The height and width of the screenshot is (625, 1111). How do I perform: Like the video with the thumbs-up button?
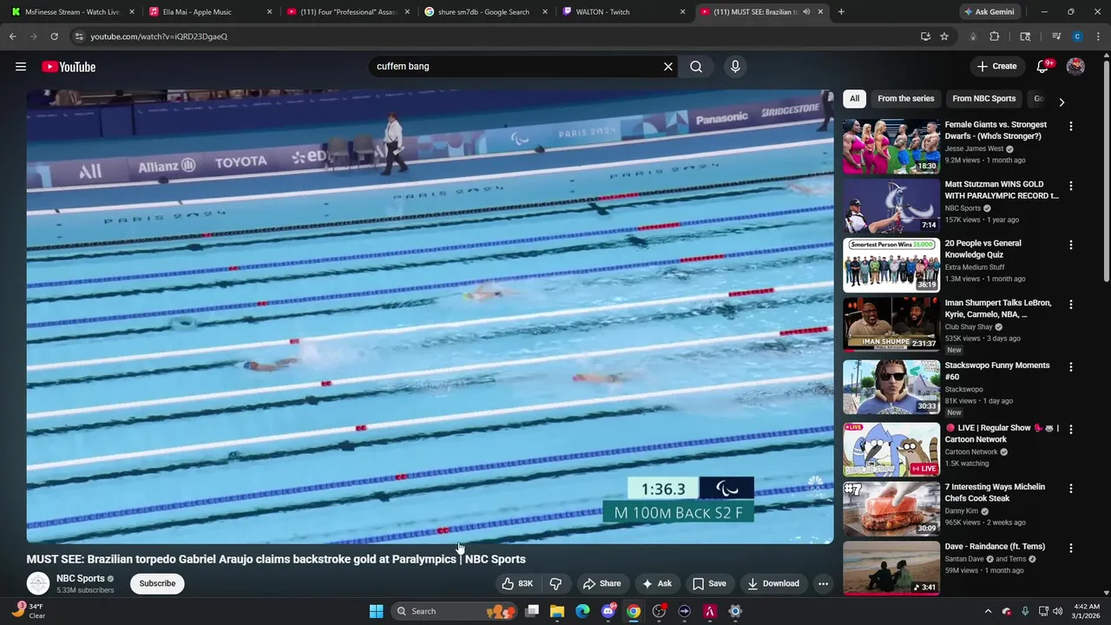pos(517,583)
